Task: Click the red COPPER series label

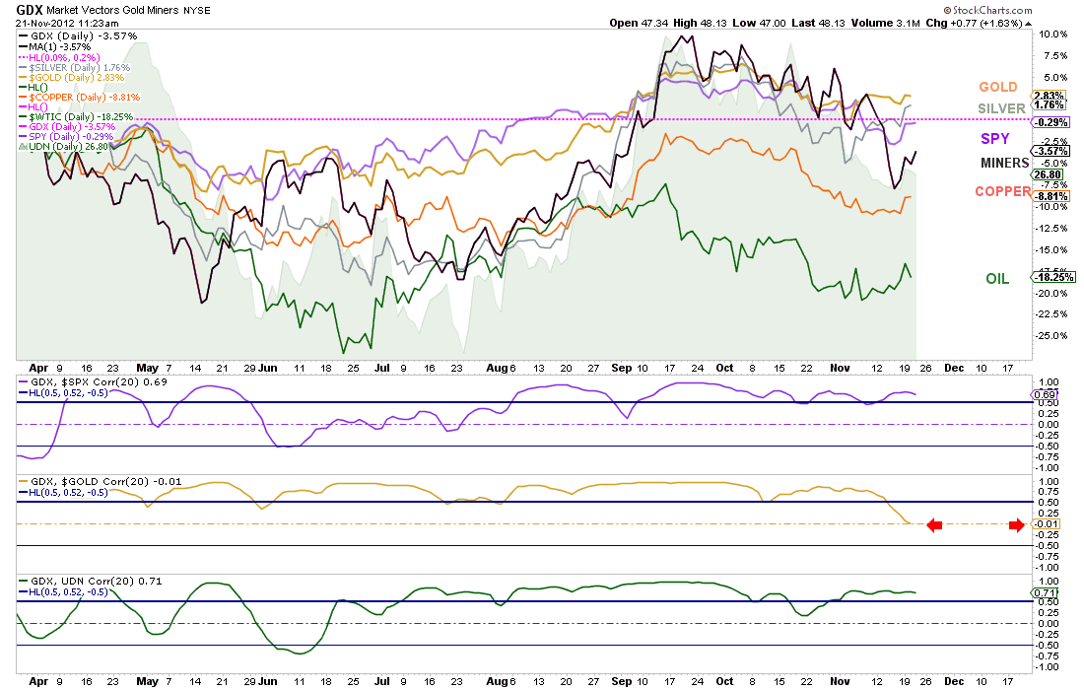Action: [x=1002, y=191]
